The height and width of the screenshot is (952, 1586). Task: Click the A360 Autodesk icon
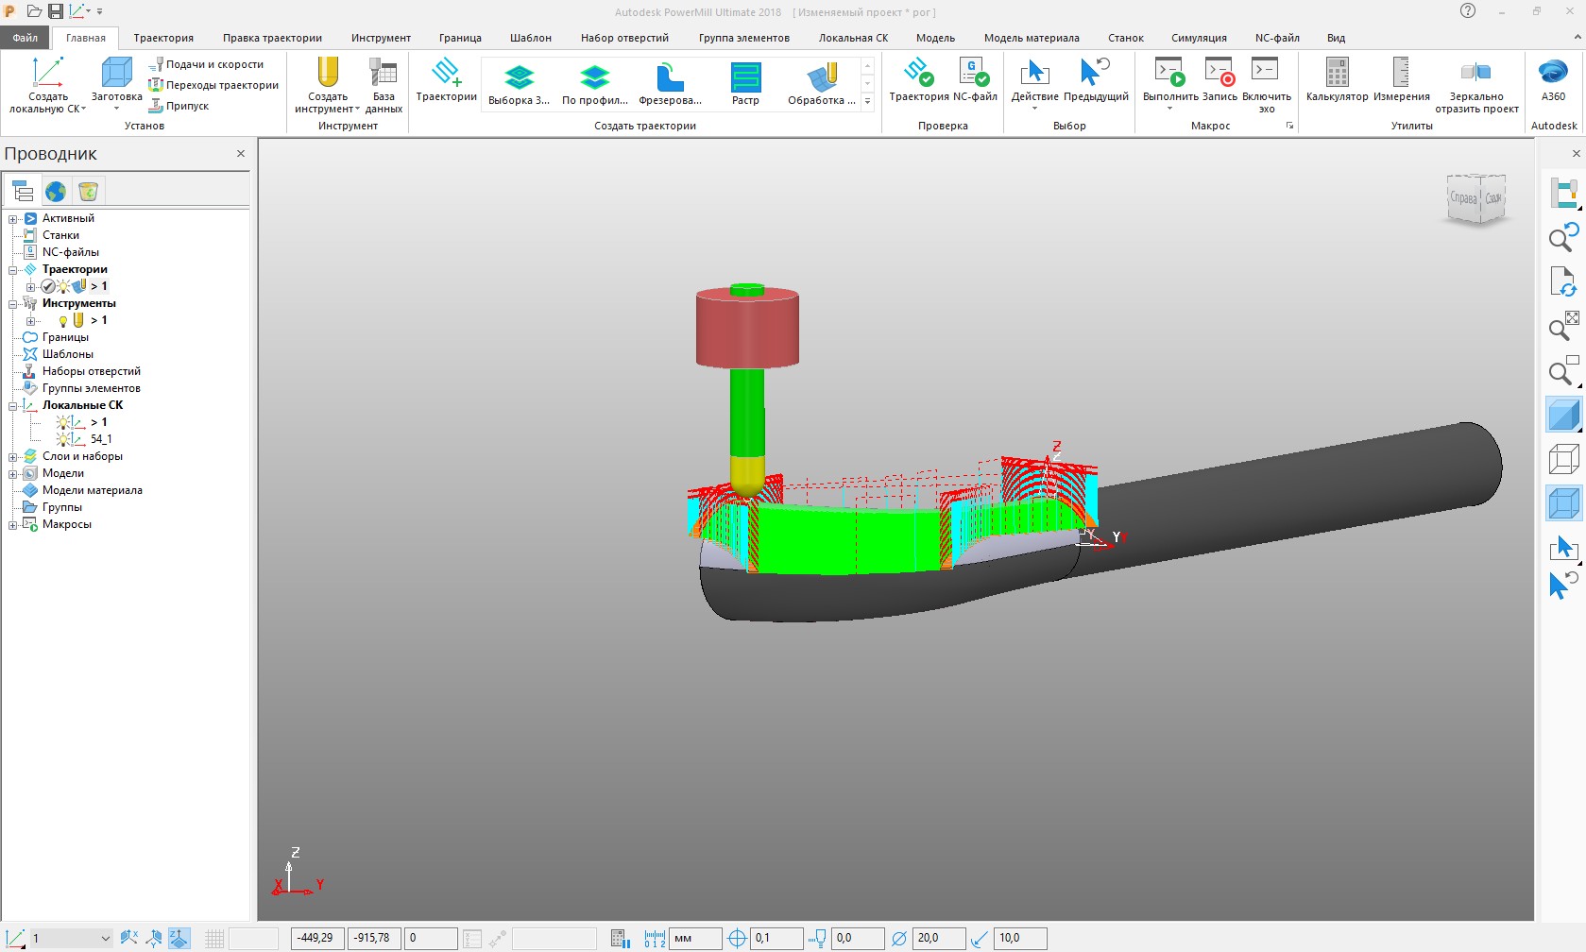1553,74
